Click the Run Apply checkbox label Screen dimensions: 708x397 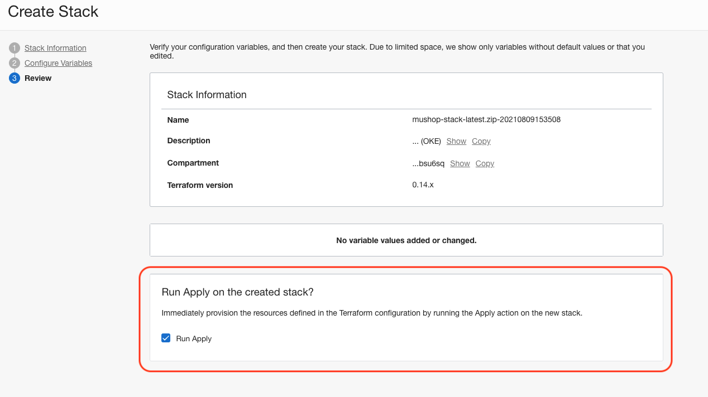point(194,338)
